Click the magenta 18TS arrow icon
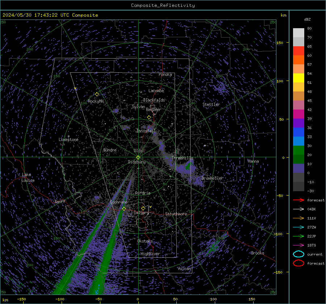The height and width of the screenshot is (304, 326). [298, 245]
